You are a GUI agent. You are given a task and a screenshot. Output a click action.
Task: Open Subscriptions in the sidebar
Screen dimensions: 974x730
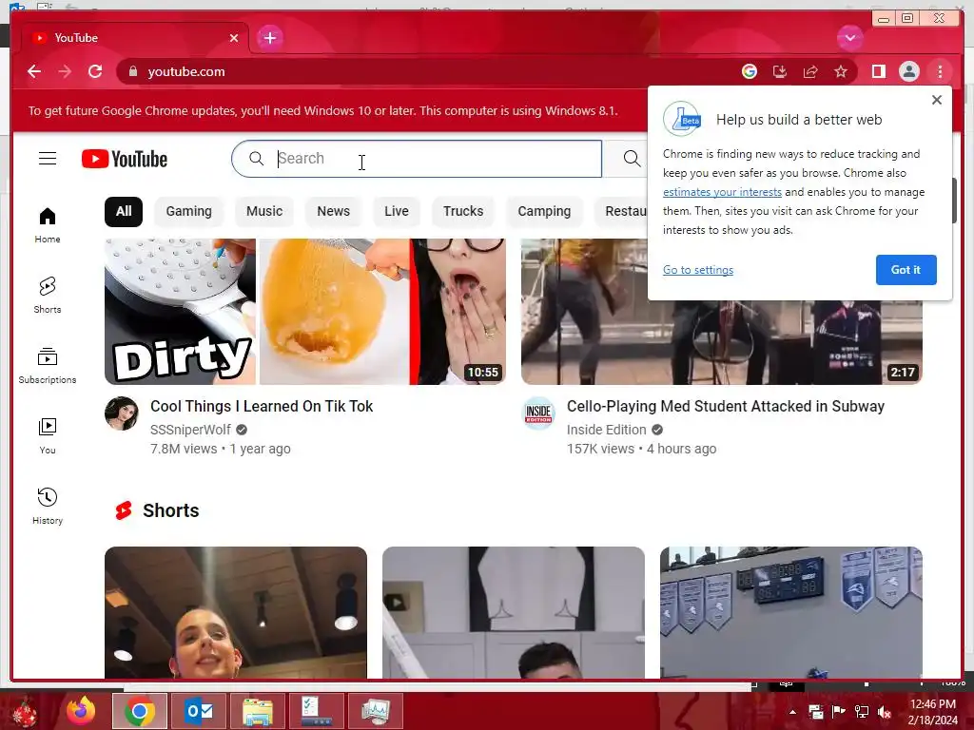[x=48, y=365]
